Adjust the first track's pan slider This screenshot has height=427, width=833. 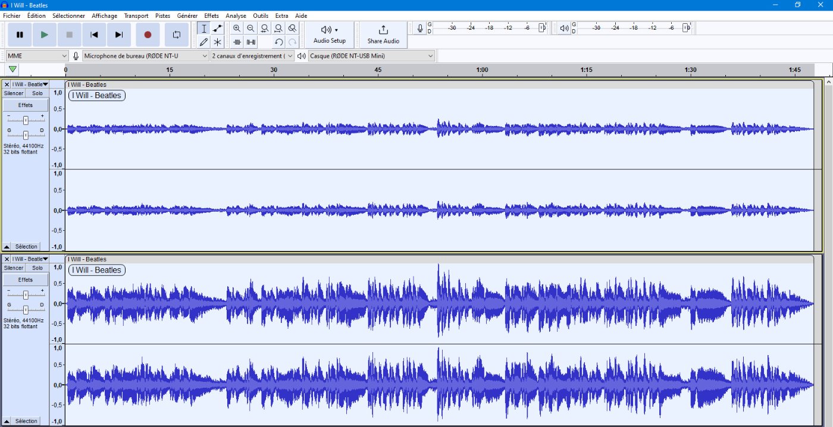click(26, 134)
